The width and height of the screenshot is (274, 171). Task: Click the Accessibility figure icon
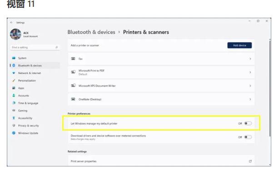coord(14,118)
